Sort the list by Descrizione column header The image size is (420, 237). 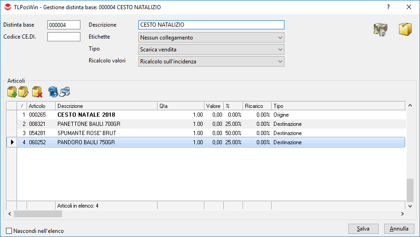(106, 106)
